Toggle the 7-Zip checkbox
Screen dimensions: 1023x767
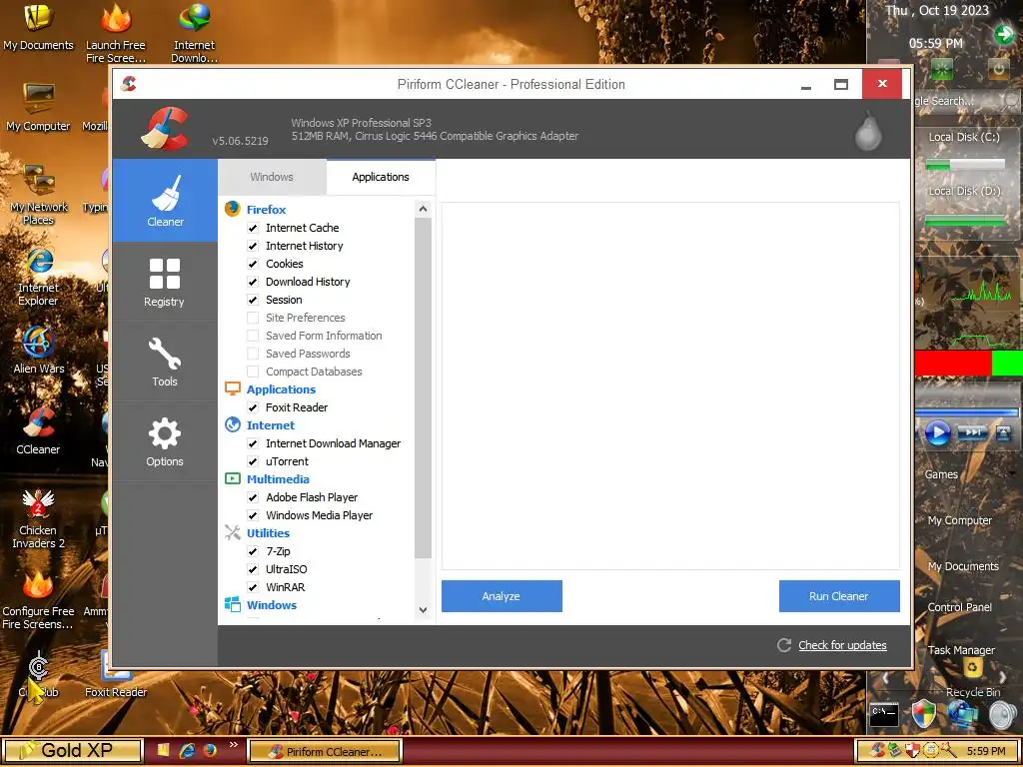click(253, 551)
